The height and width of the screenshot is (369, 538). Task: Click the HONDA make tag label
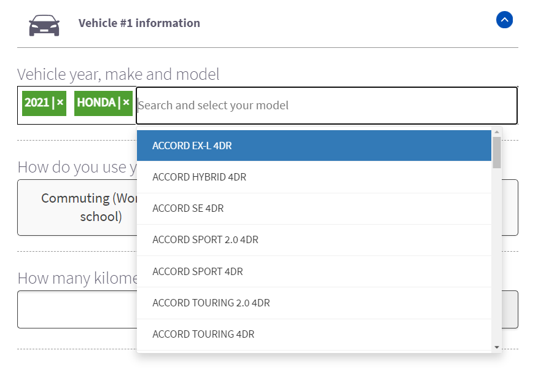point(96,103)
